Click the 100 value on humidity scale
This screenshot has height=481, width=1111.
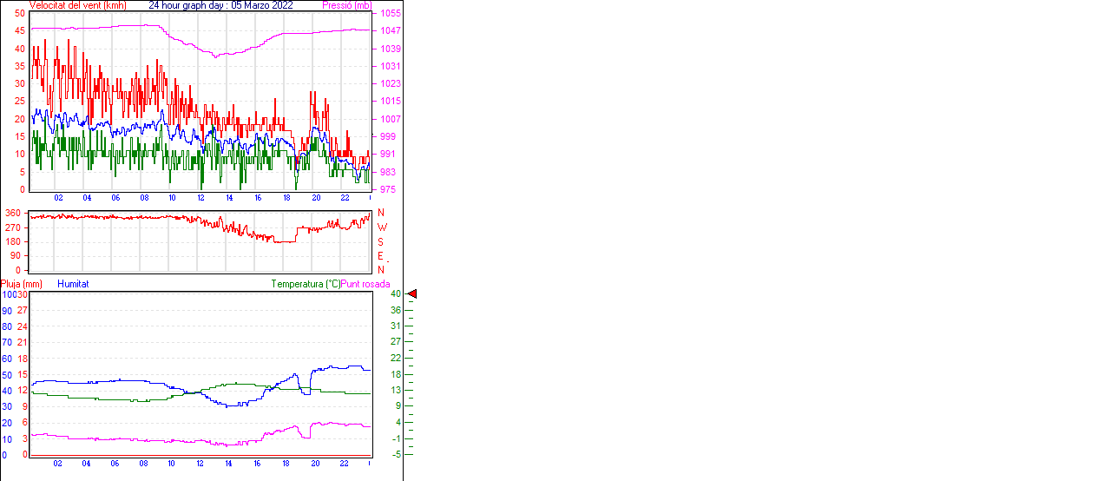click(9, 294)
